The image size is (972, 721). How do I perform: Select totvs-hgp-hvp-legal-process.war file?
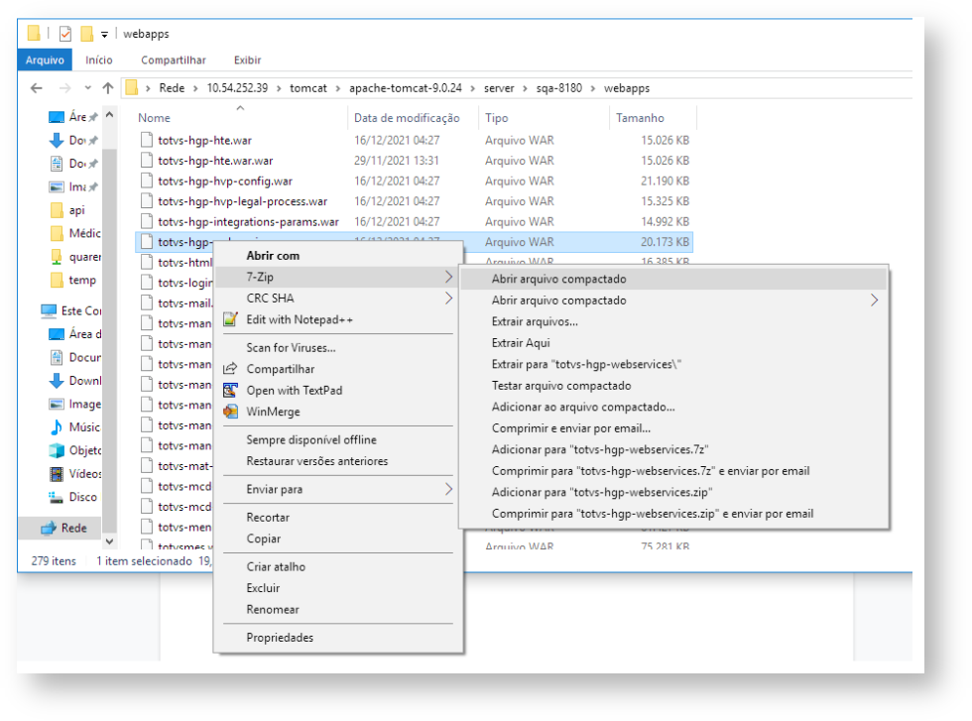coord(242,201)
